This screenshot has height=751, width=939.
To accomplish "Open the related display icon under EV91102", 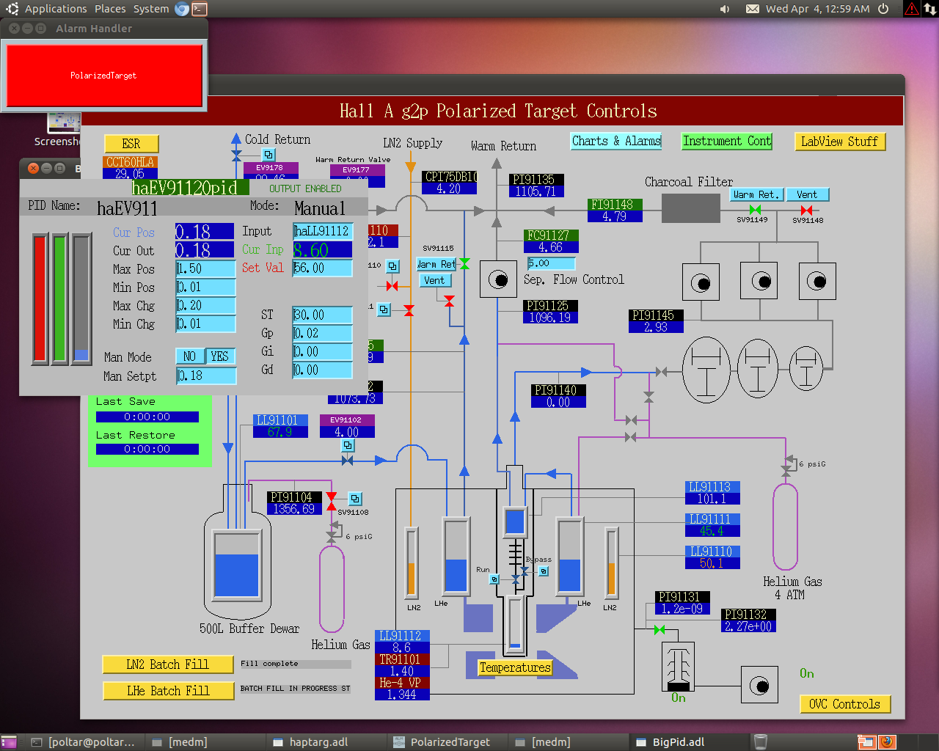I will 348,445.
